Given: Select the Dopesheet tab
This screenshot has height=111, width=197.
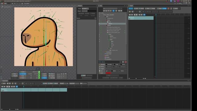Looking at the screenshot, I should click(x=5, y=81).
